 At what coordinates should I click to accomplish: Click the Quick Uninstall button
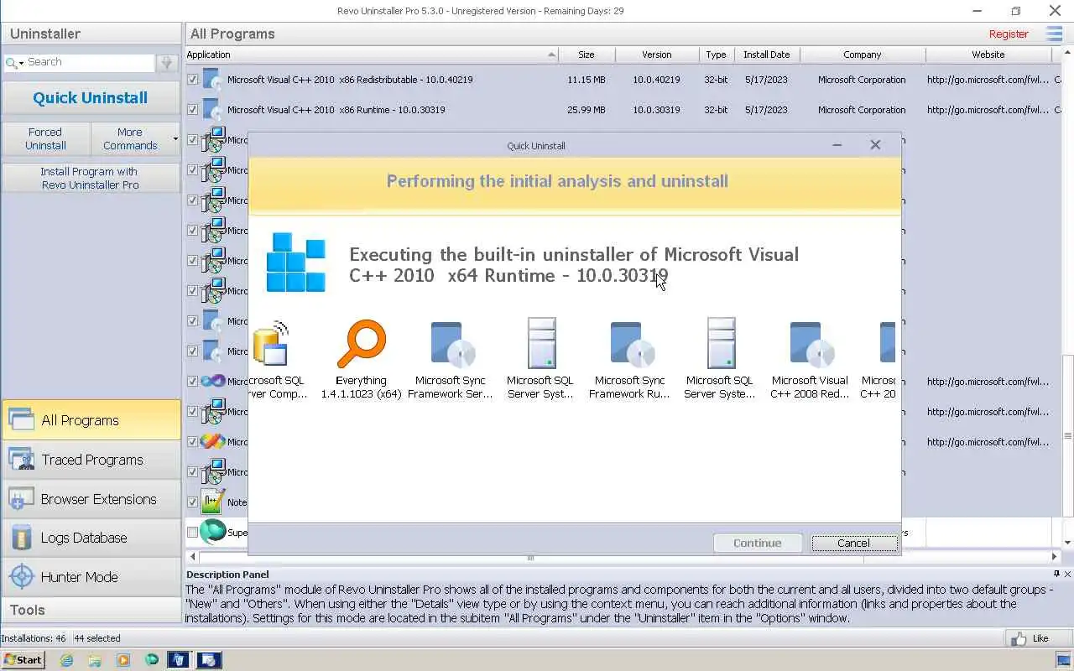(91, 98)
